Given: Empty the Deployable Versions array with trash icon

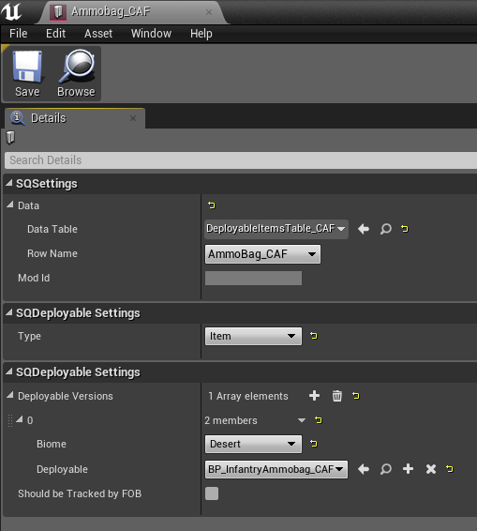Looking at the screenshot, I should point(337,396).
